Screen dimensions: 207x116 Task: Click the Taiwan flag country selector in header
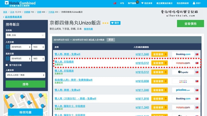tap(115, 3)
